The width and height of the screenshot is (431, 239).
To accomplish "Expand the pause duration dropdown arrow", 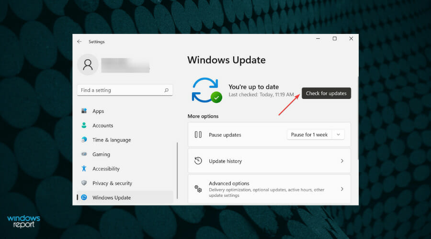I will click(x=339, y=135).
